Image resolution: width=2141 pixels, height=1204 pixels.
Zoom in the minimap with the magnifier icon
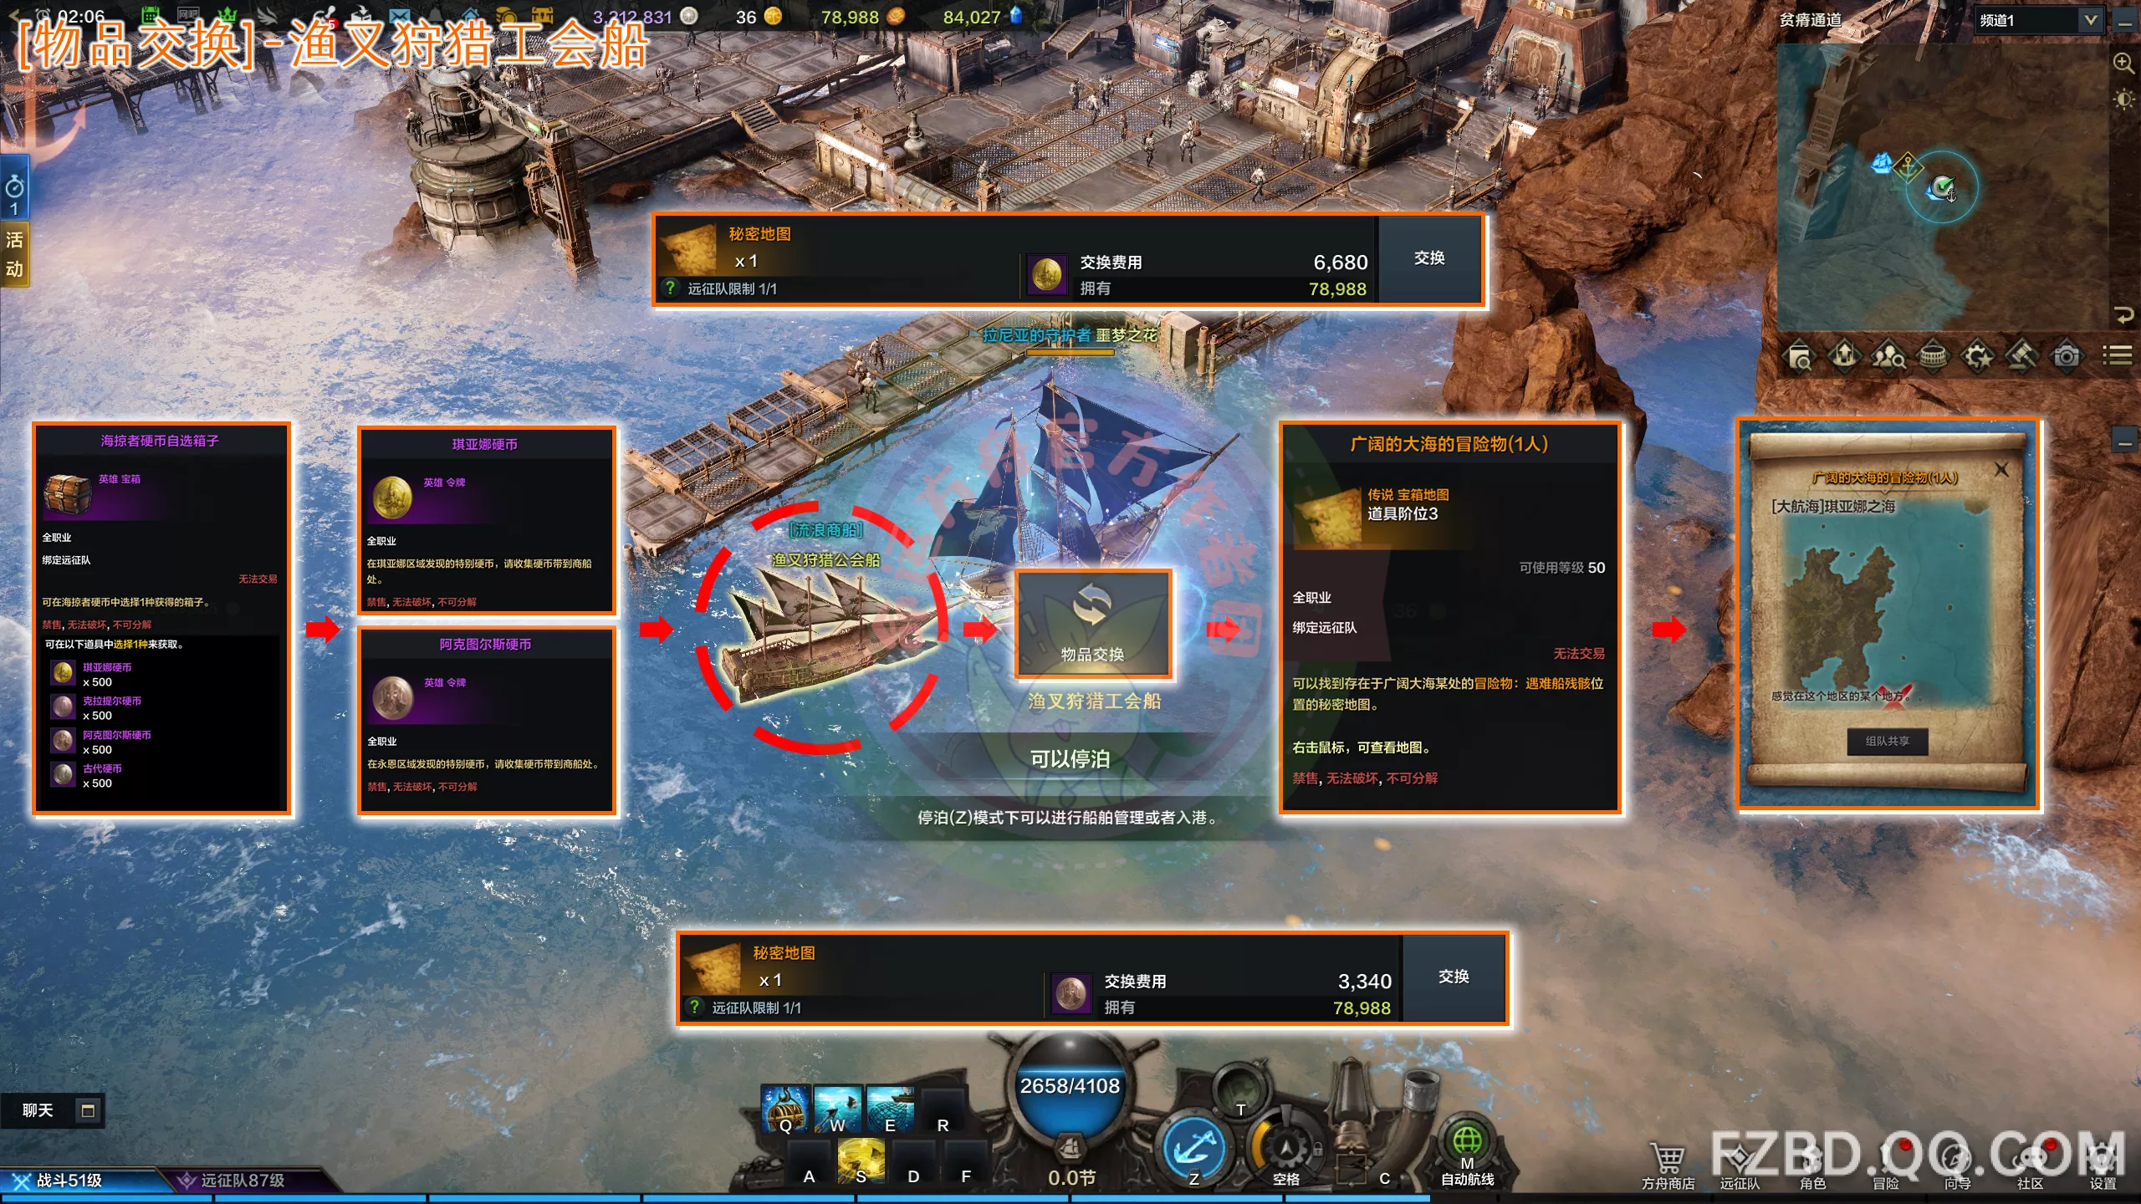(x=2123, y=63)
